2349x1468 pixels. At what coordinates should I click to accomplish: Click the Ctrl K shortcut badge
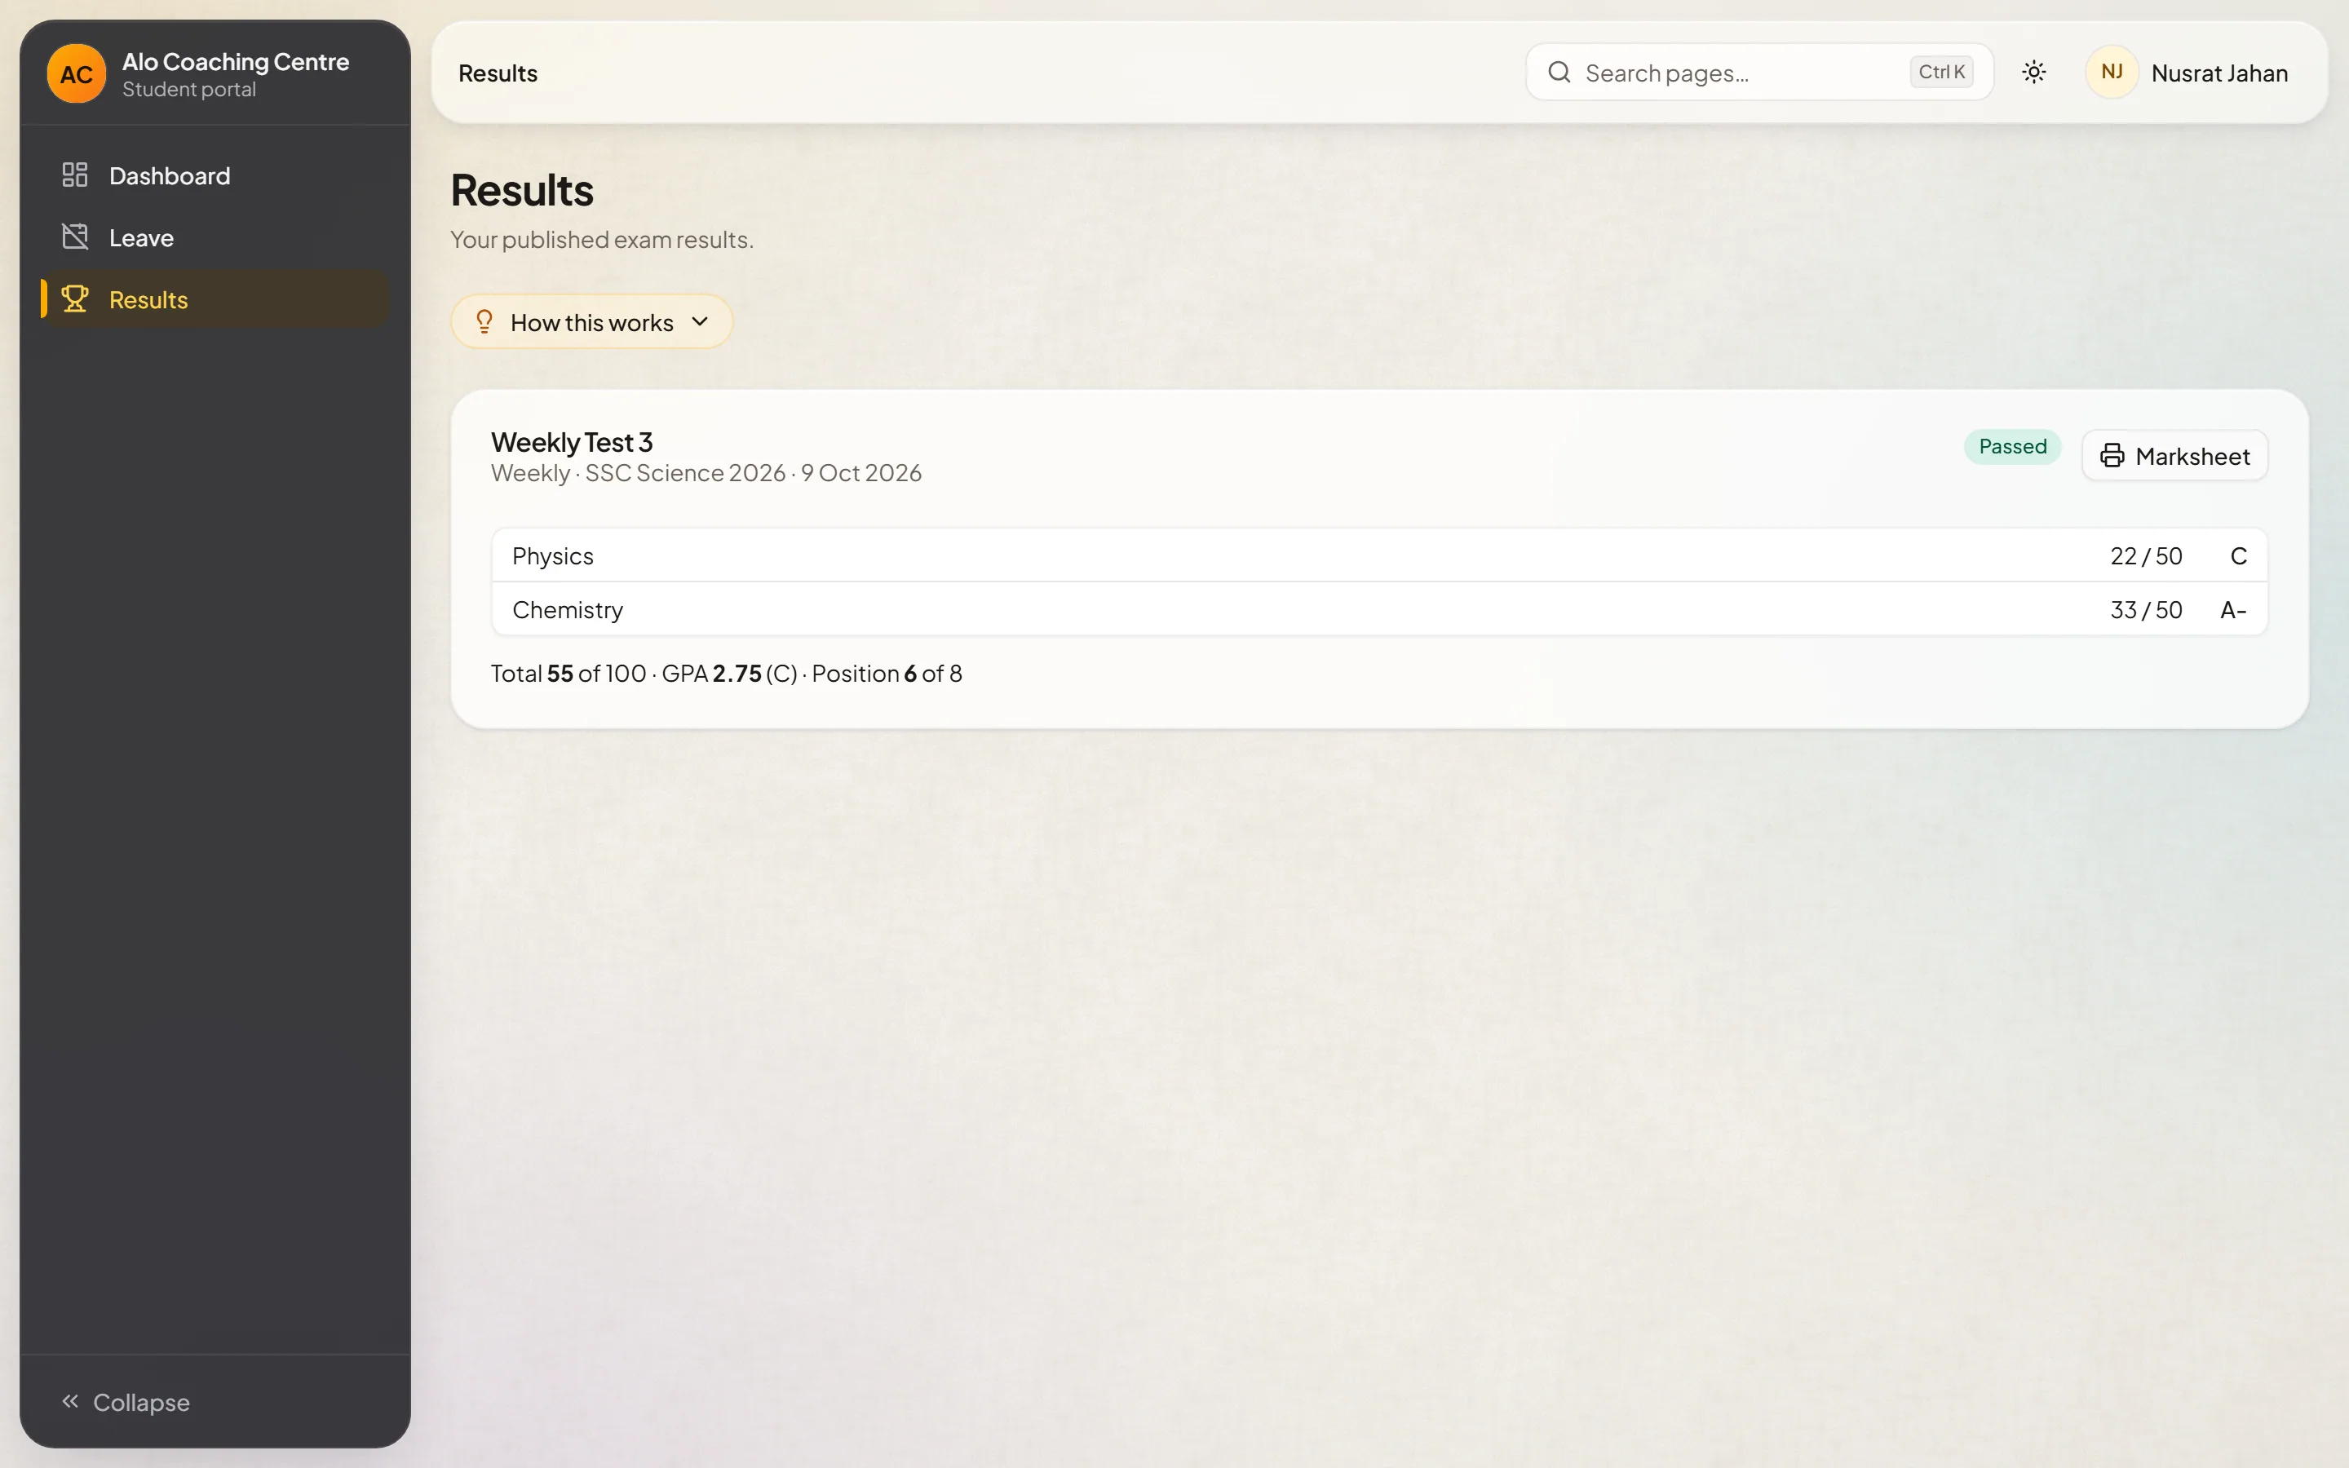[x=1941, y=73]
